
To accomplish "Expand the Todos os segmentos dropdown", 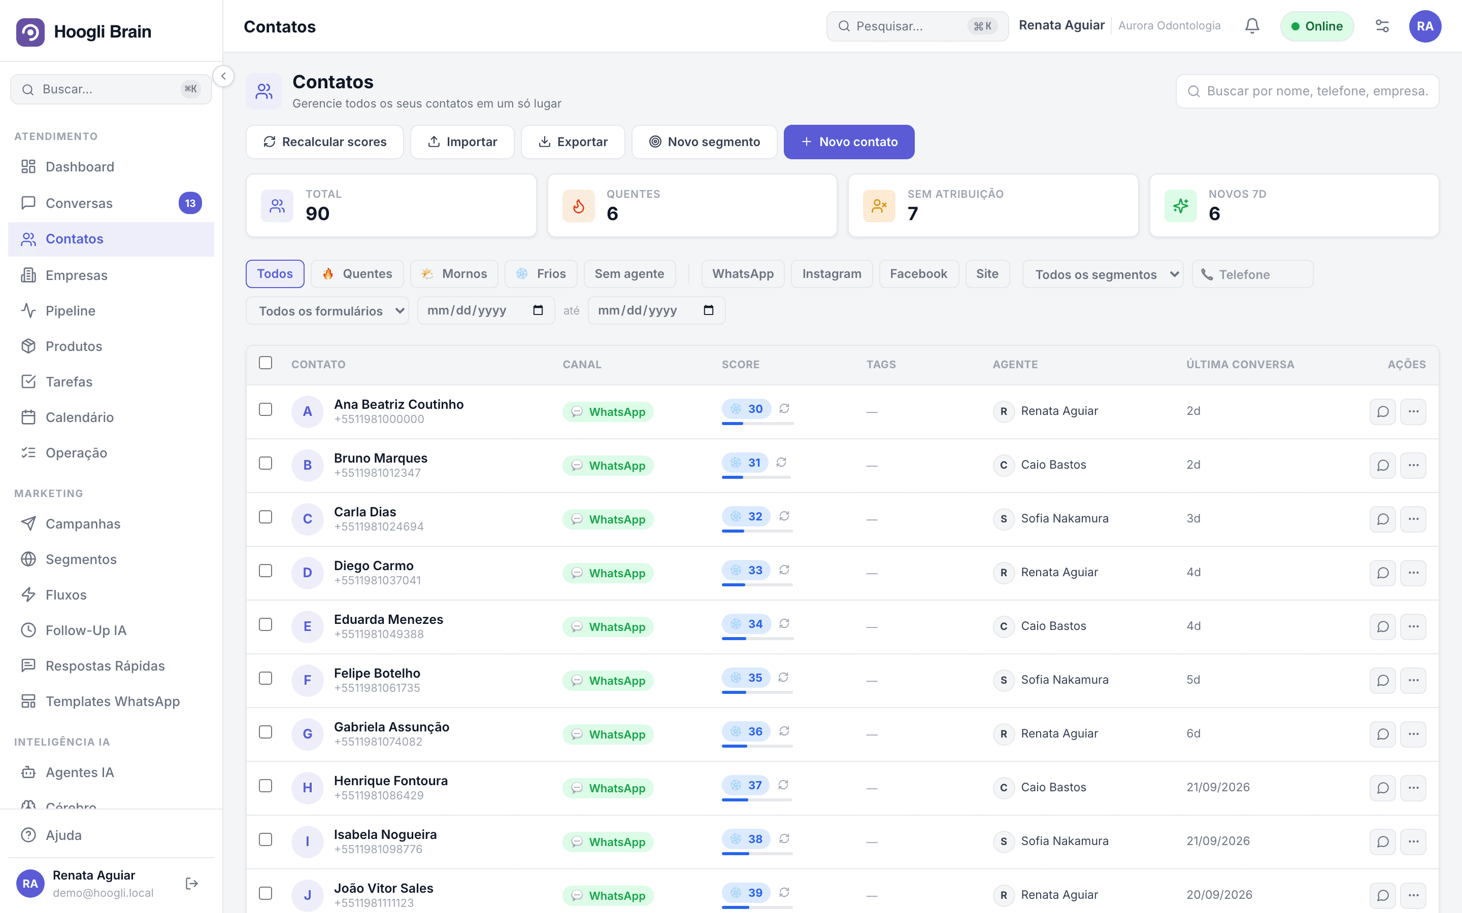I will coord(1103,274).
